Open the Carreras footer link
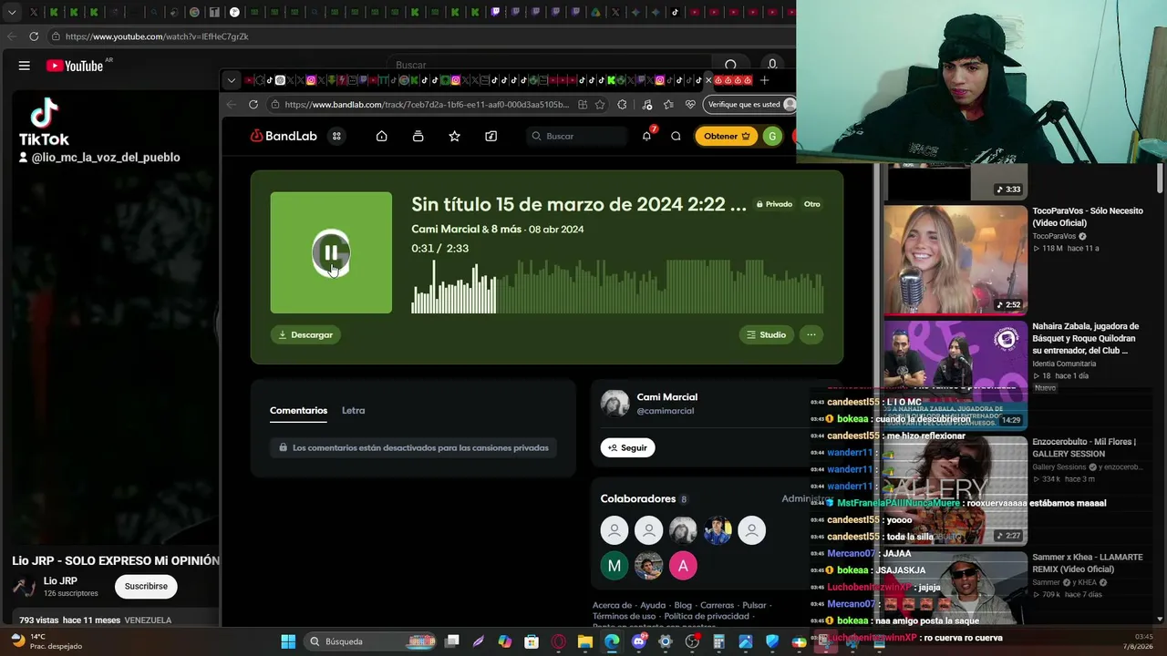Viewport: 1167px width, 656px height. (718, 605)
